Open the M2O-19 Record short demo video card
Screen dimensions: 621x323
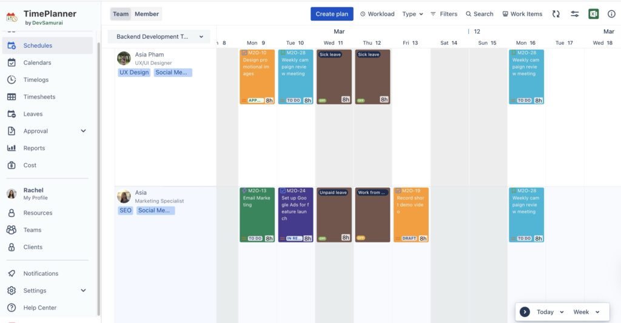coord(411,215)
